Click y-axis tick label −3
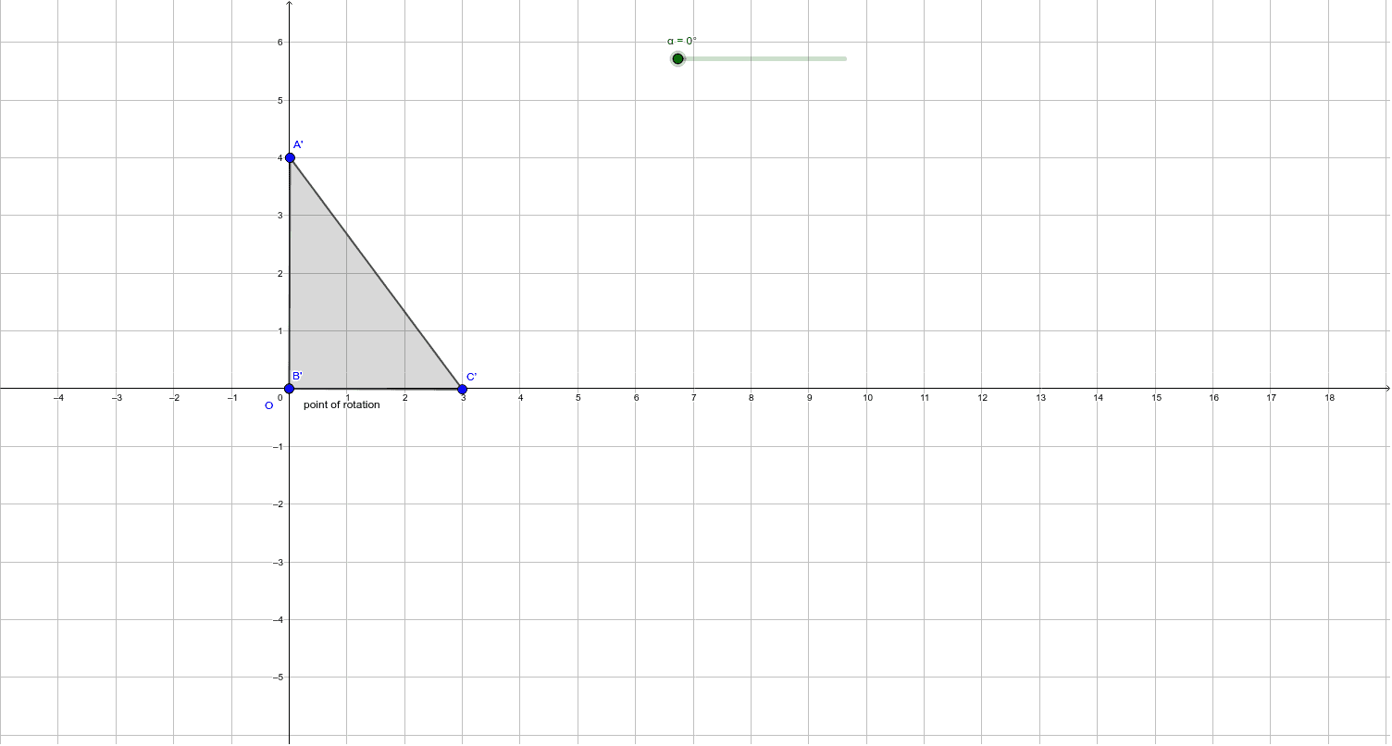The height and width of the screenshot is (746, 1392). (277, 562)
